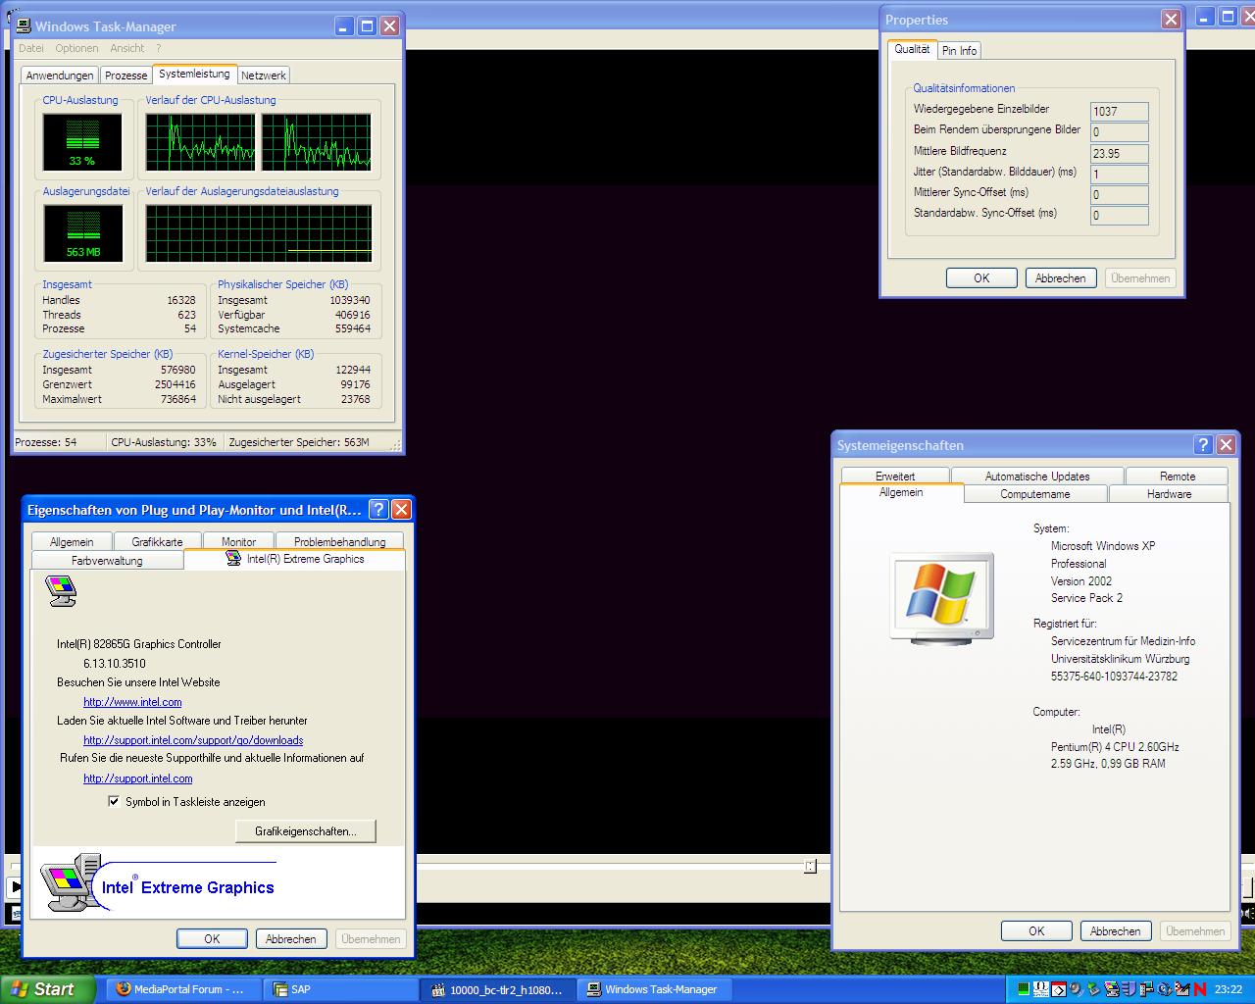Click the help question mark in Systemeigenschaften
This screenshot has width=1255, height=1004.
1203,445
